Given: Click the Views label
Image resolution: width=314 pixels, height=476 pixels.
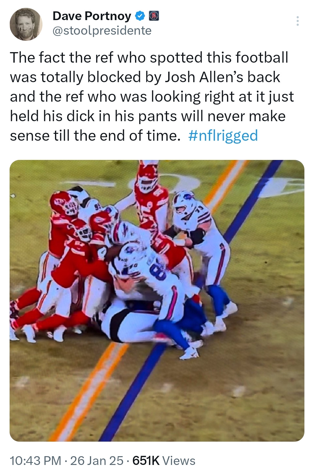Looking at the screenshot, I should coord(179,461).
